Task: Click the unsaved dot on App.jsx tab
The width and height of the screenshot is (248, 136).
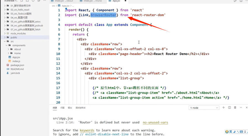Action: point(126,1)
